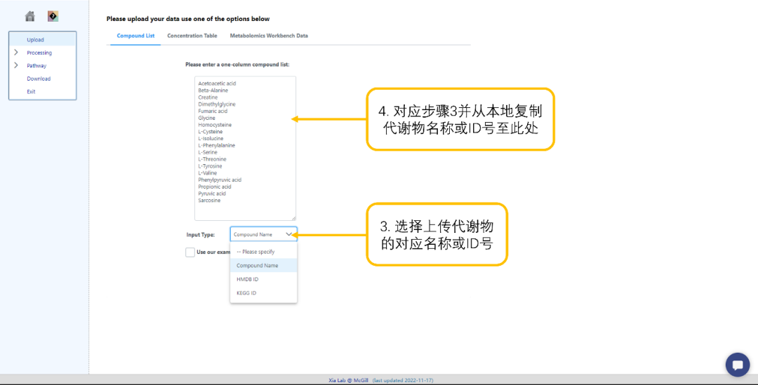The height and width of the screenshot is (385, 758).
Task: Expand the Pathway sidebar node
Action: coord(16,65)
